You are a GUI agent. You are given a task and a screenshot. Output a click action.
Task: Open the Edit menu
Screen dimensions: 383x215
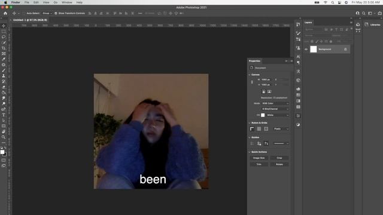36,2
